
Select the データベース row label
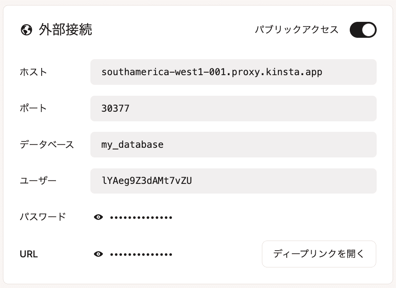click(47, 145)
